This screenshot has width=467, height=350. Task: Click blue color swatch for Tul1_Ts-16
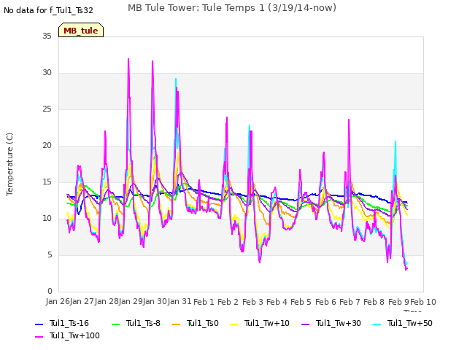pyautogui.click(x=39, y=324)
